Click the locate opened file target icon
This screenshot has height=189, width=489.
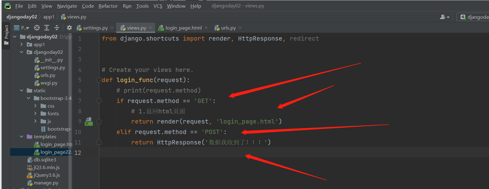(37, 28)
